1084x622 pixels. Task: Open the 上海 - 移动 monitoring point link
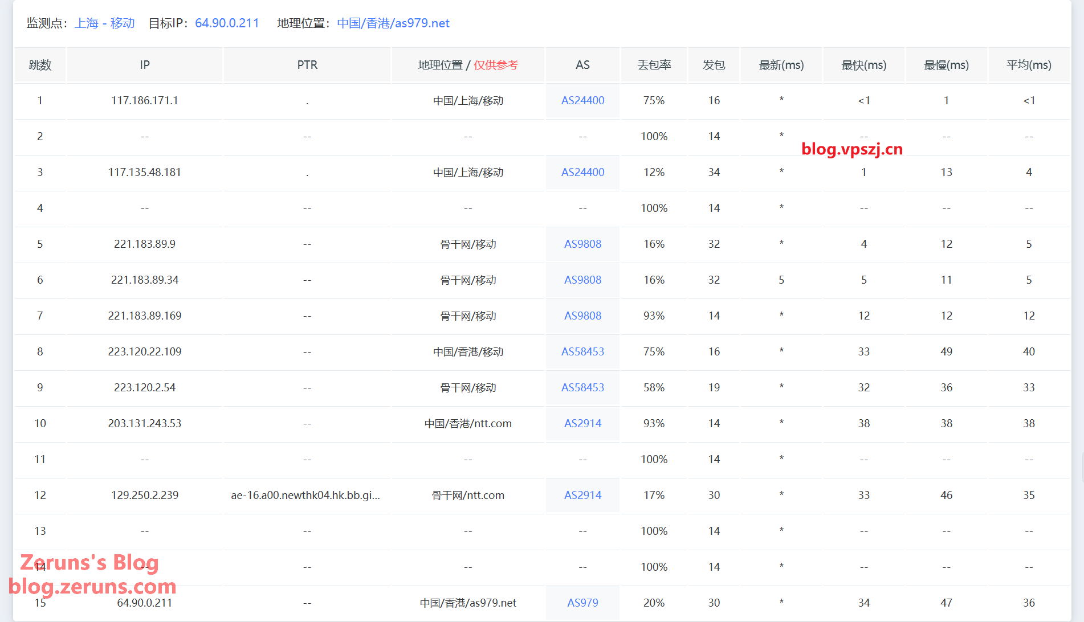(x=105, y=23)
